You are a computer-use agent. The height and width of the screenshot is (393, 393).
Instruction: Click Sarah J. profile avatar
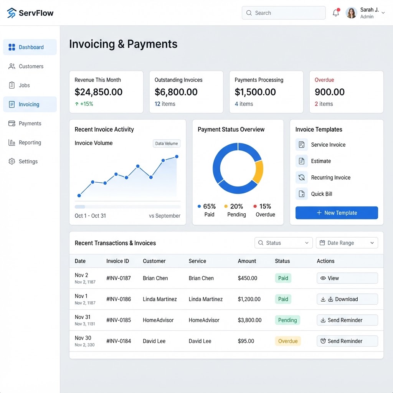tap(352, 13)
